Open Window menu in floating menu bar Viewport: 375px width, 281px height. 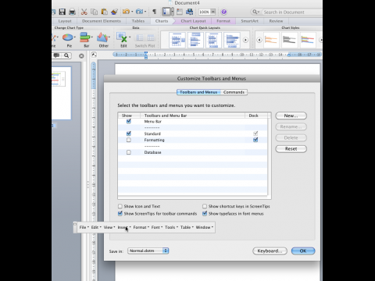click(x=205, y=227)
